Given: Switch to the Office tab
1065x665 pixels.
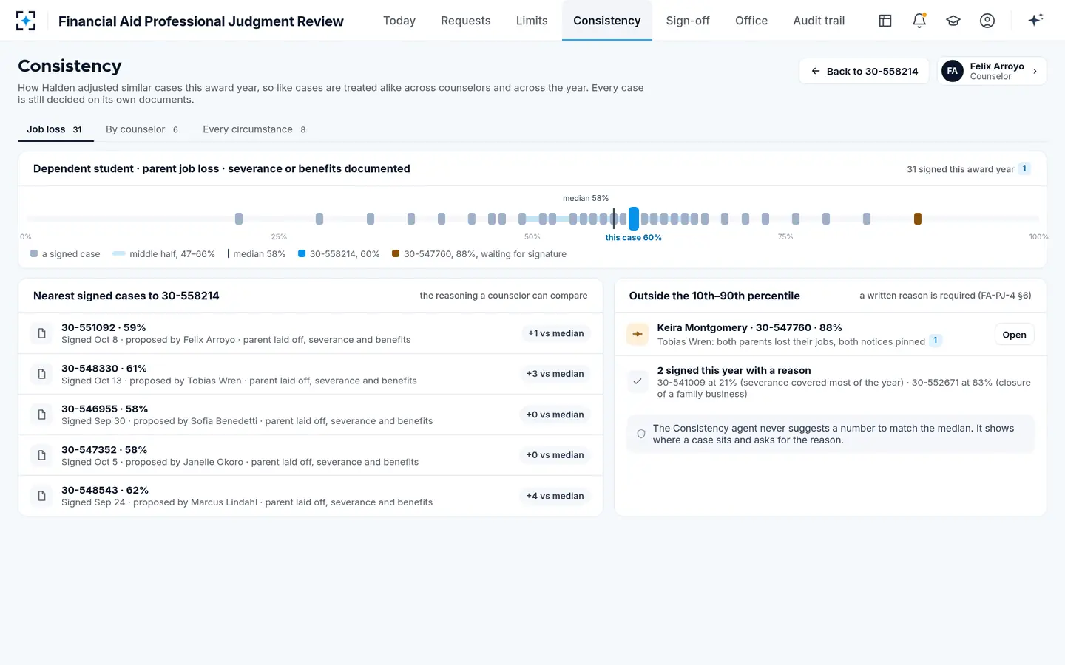Looking at the screenshot, I should 751,21.
